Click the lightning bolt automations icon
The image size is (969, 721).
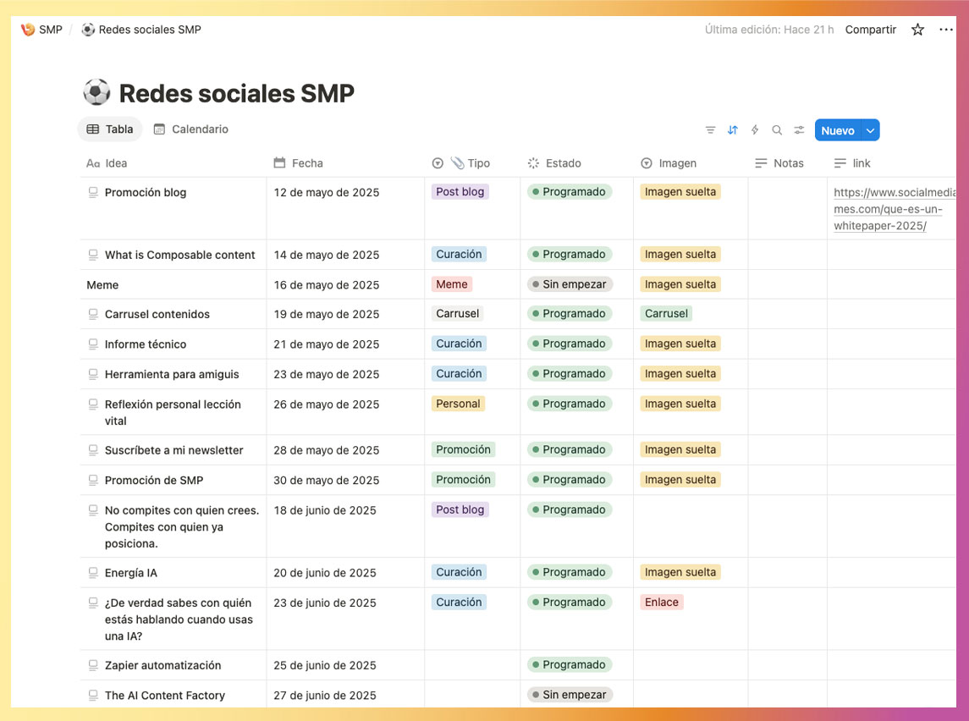(x=755, y=130)
